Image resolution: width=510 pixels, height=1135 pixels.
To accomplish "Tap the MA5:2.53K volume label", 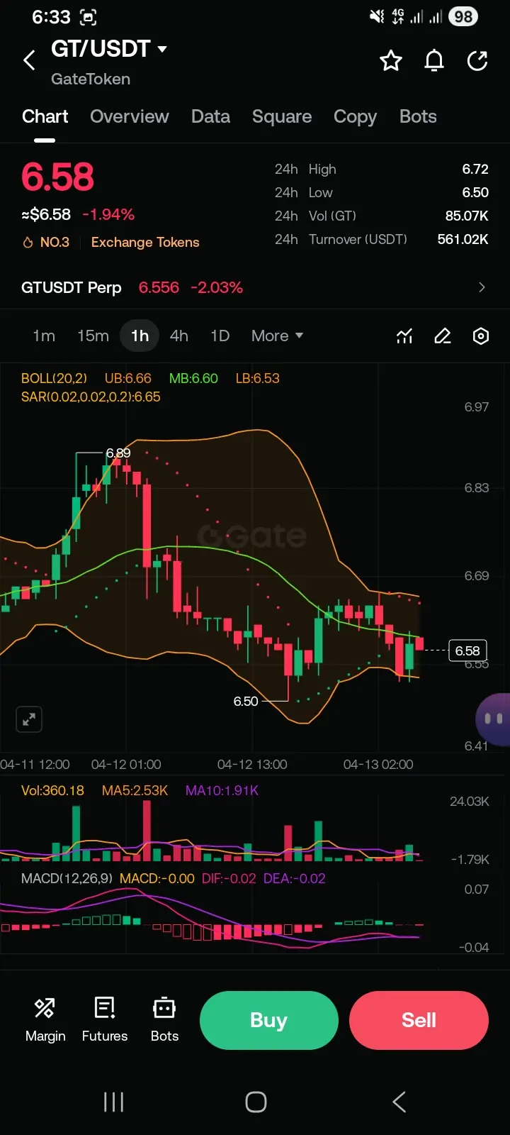I will [x=135, y=790].
